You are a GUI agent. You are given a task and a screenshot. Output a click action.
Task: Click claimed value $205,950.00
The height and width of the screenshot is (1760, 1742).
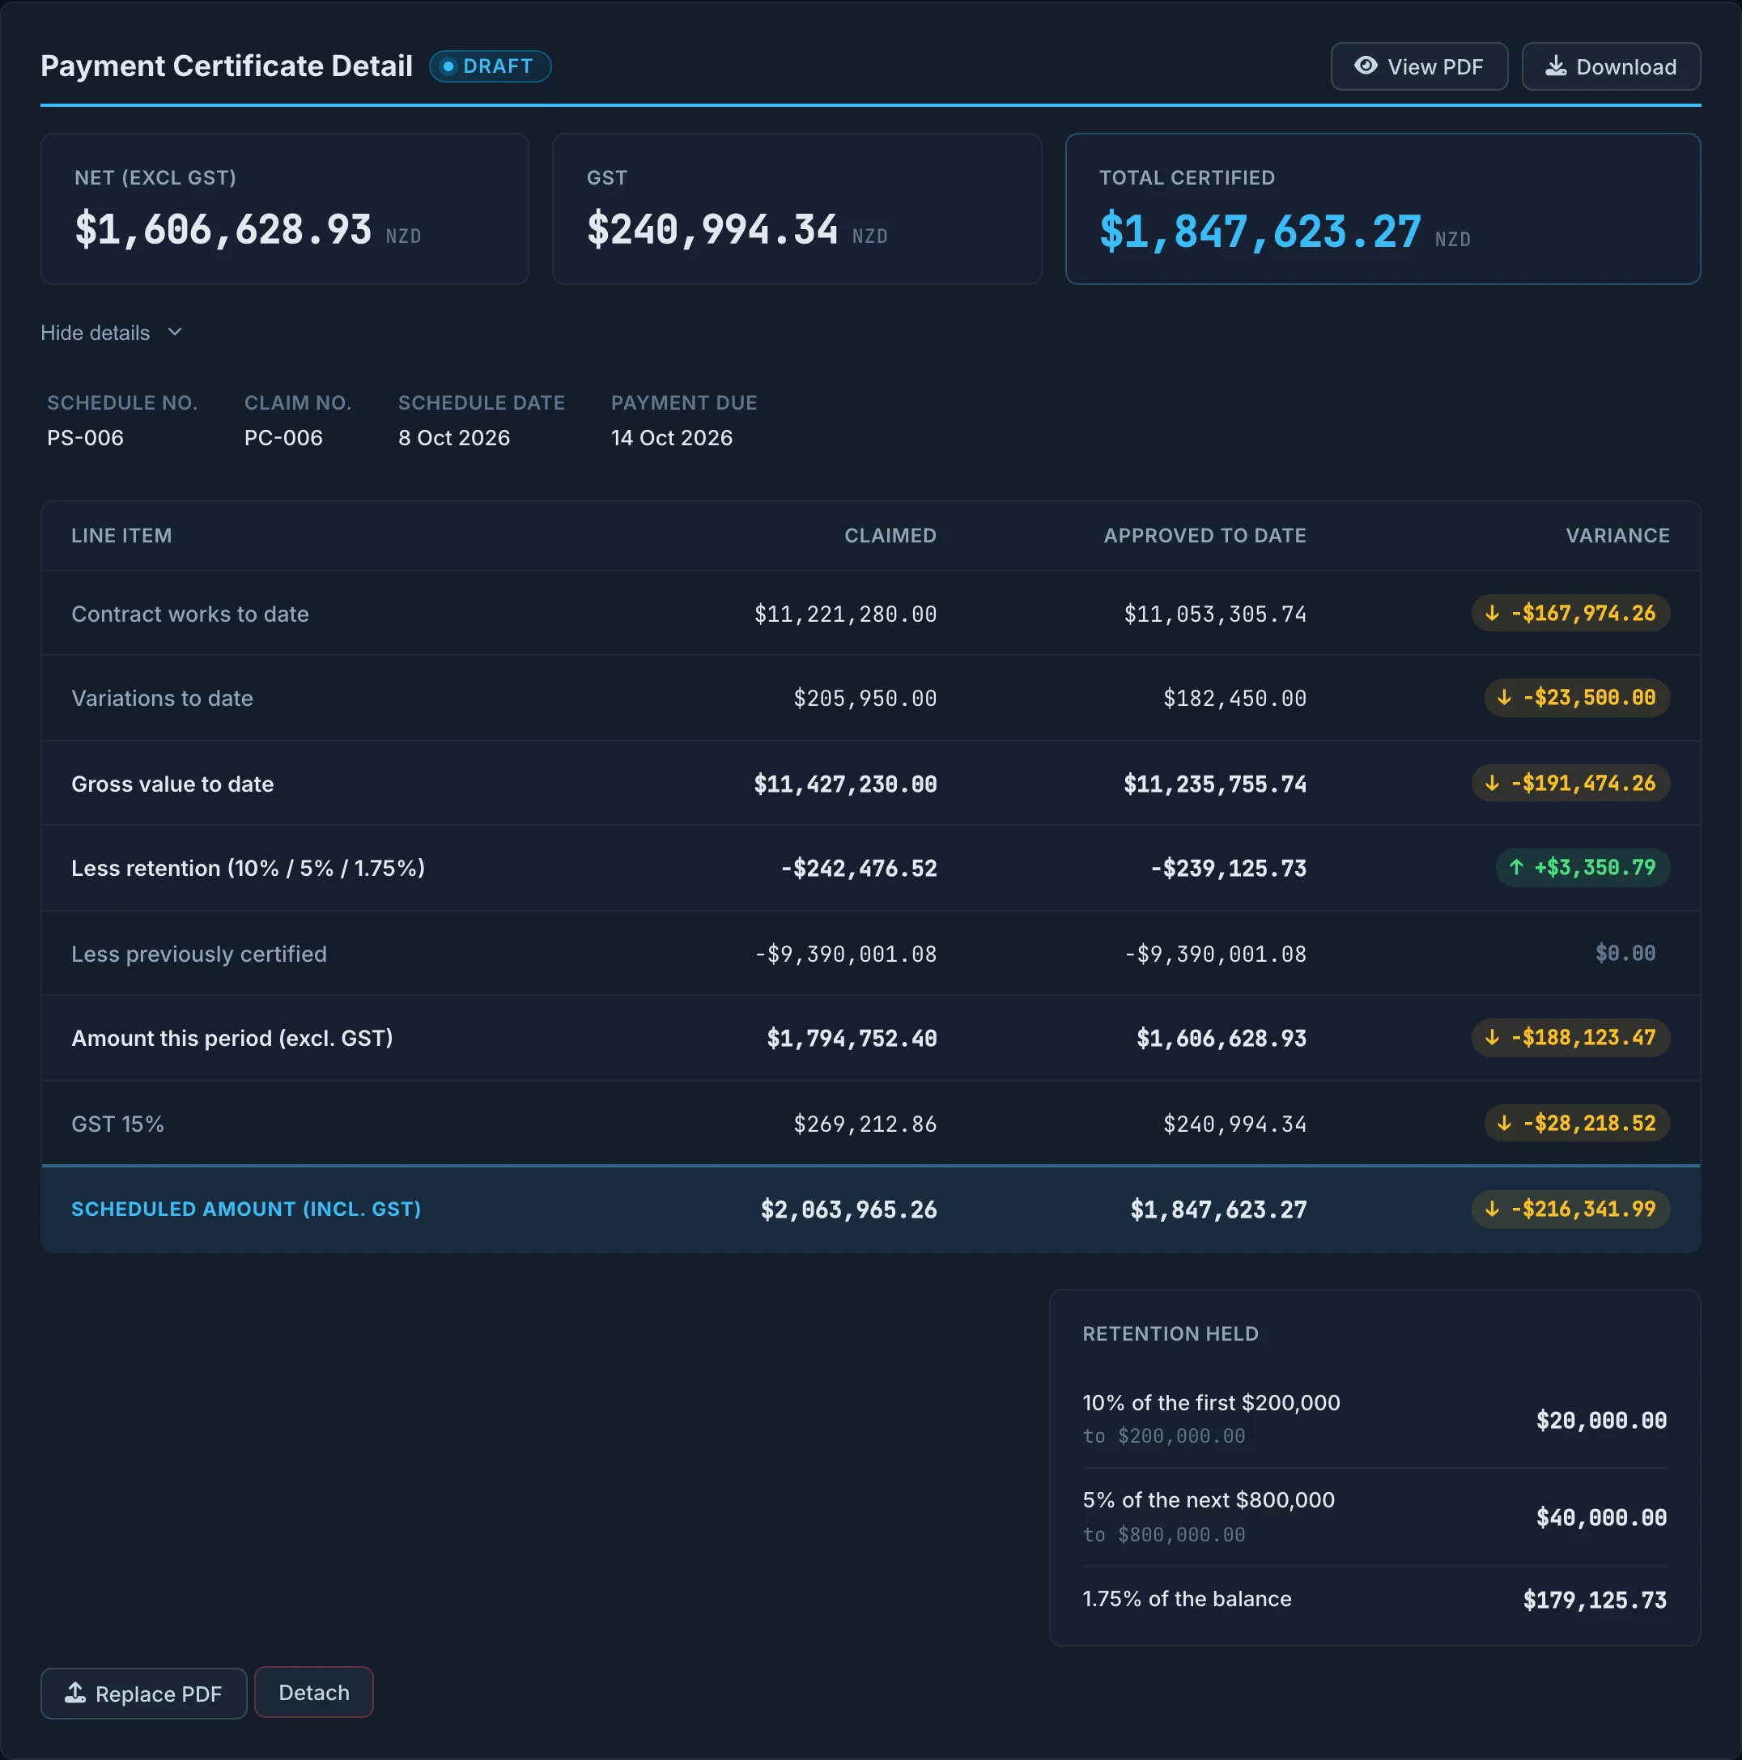(865, 699)
